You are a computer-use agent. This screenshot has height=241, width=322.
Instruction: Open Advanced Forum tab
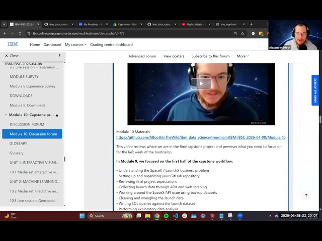[142, 56]
